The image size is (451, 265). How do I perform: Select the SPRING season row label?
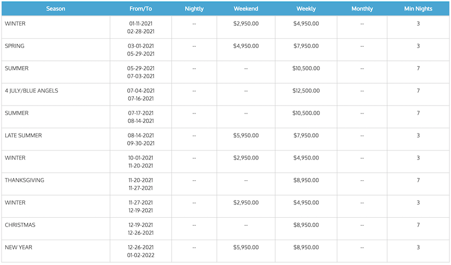coord(15,46)
